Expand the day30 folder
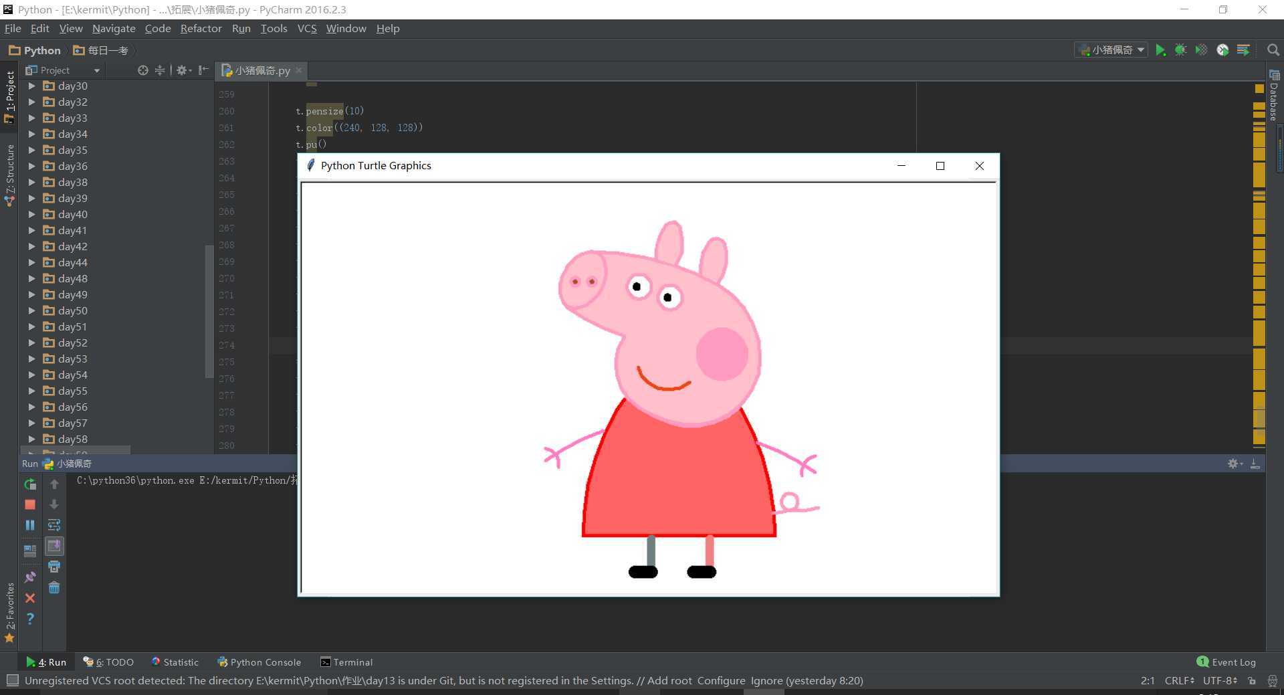Image resolution: width=1284 pixels, height=695 pixels. point(31,86)
